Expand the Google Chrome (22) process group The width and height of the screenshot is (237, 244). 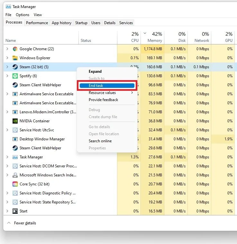tap(7, 49)
